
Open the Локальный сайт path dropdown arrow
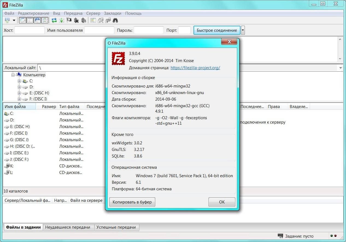tap(341, 68)
